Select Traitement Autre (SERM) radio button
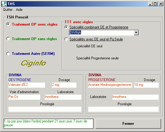This screenshot has height=132, width=165. (x=8, y=54)
